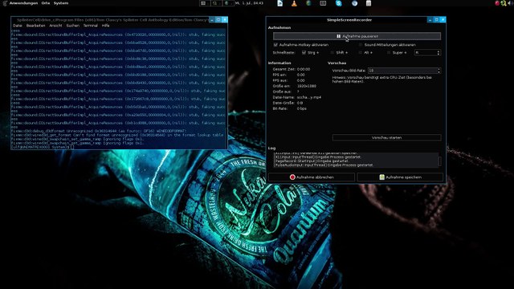Cancel recording via Aufnahme abbrechen
Screen dimensions: 514x289
pyautogui.click(x=312, y=177)
